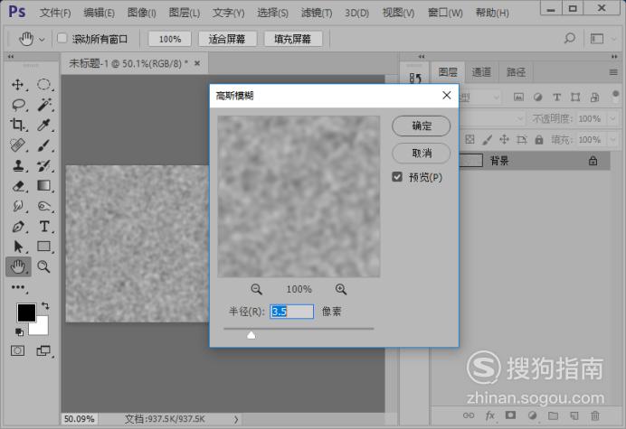The image size is (626, 429).
Task: Click the create new layer icon
Action: (574, 415)
